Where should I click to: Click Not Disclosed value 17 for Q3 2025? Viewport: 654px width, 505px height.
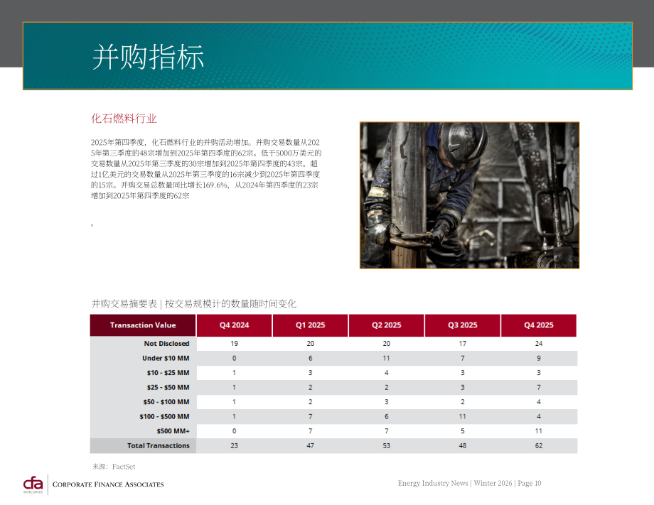point(463,343)
